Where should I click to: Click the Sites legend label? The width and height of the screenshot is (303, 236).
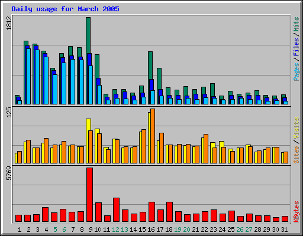(296, 155)
